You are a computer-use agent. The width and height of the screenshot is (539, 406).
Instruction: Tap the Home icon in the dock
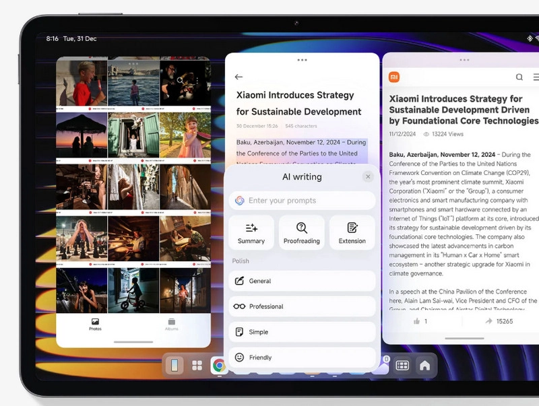[x=424, y=366]
